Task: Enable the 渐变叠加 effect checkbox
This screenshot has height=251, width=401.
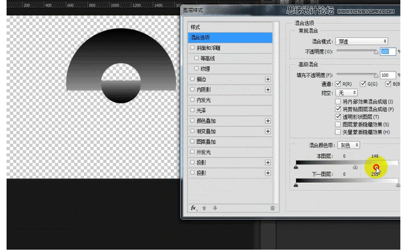Action: [x=192, y=131]
